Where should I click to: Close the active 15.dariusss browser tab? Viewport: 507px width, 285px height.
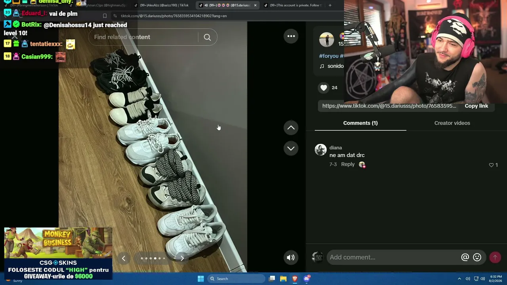pos(255,5)
